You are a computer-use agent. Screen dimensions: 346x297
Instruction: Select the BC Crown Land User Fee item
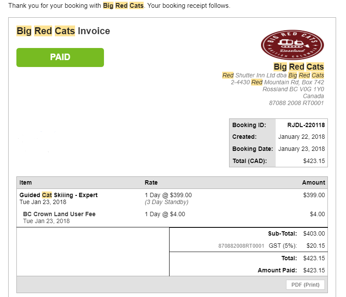[x=59, y=214]
